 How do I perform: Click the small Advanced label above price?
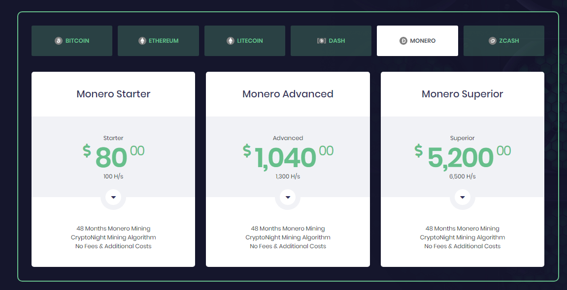pos(288,138)
